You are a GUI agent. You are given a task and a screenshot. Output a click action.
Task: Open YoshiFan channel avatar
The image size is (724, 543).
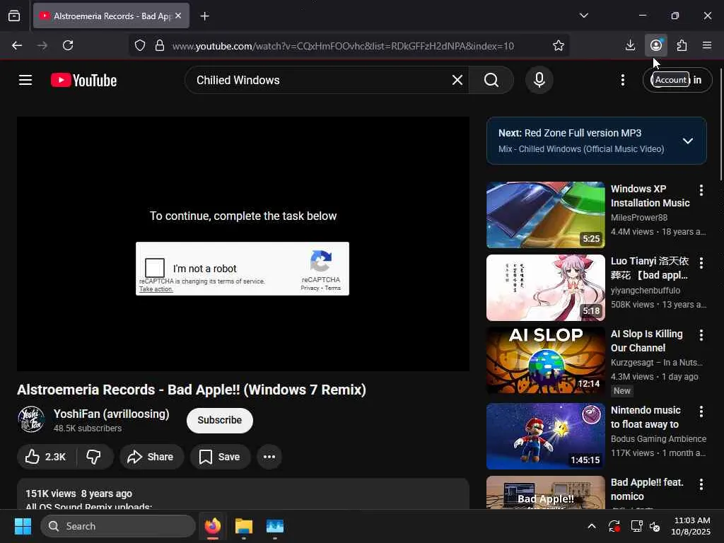[x=31, y=419]
